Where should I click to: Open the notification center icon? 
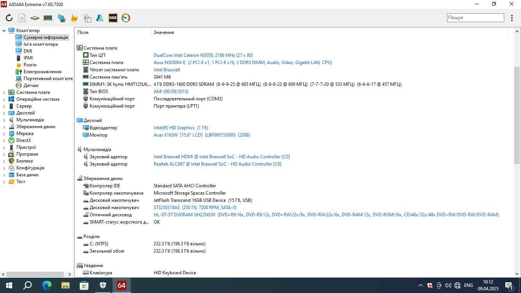(509, 285)
